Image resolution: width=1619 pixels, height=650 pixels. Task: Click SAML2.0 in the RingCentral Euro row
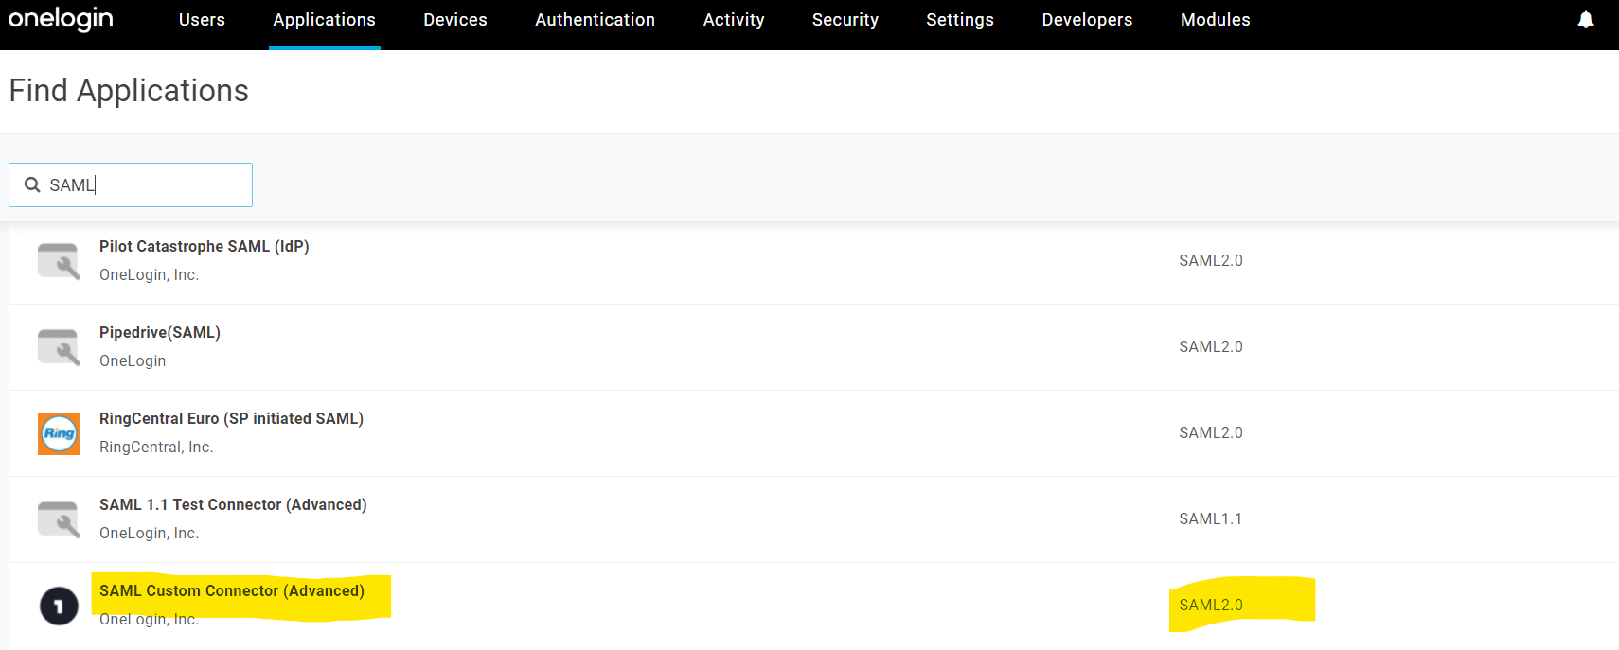[x=1211, y=432]
